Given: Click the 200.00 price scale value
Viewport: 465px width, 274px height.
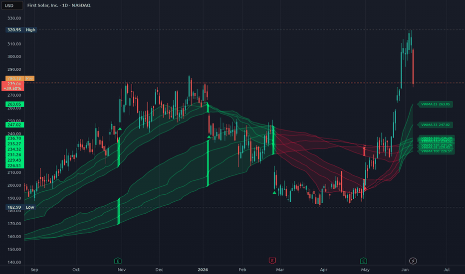Looking at the screenshot, I should 14,185.
